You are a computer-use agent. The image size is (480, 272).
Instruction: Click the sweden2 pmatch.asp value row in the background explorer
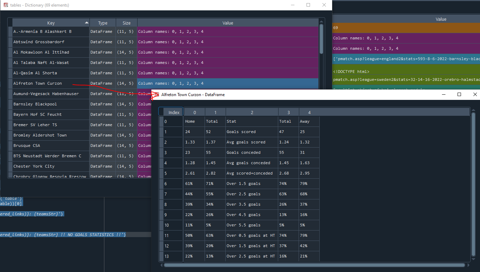pos(406,79)
